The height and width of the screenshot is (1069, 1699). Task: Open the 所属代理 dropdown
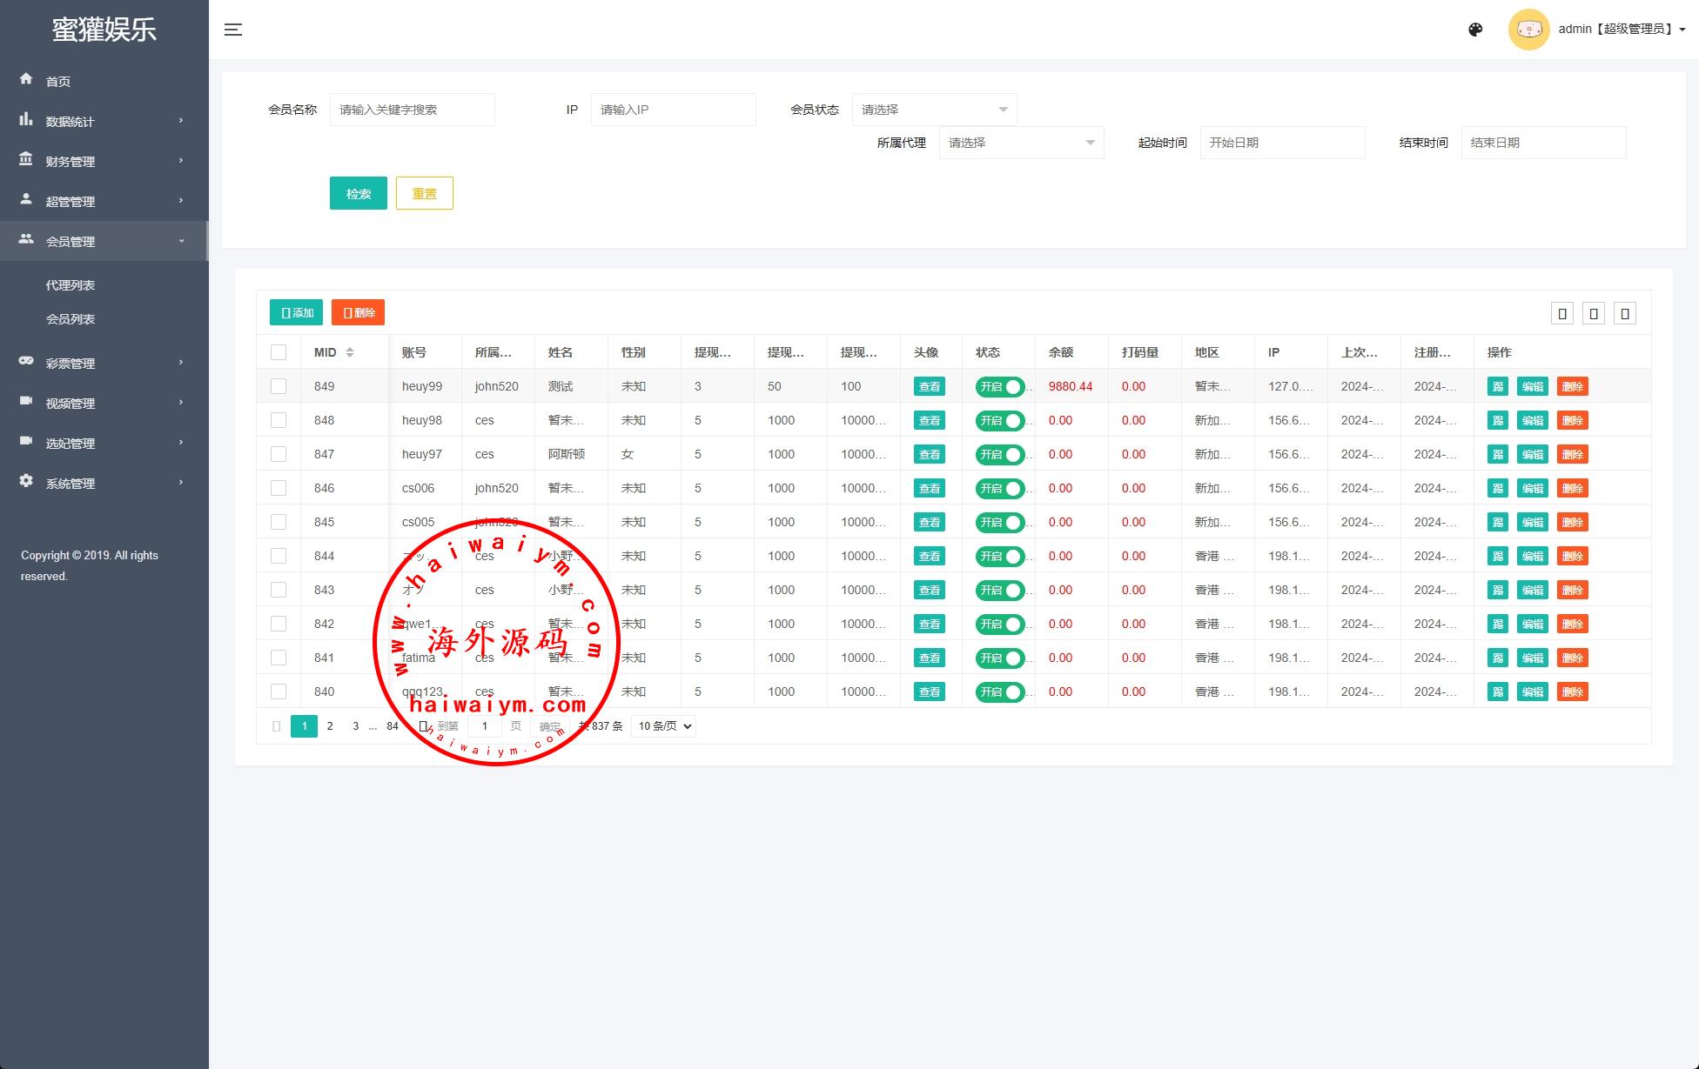pos(1021,143)
